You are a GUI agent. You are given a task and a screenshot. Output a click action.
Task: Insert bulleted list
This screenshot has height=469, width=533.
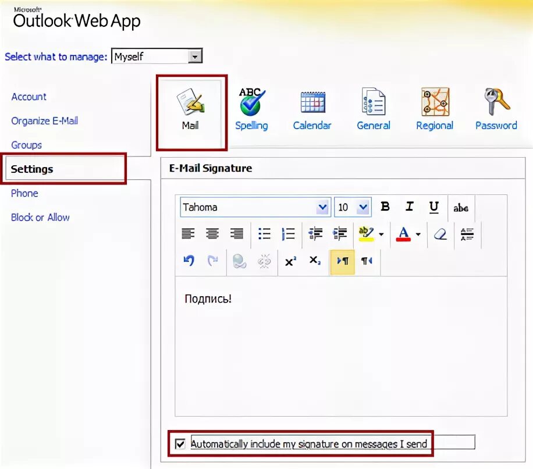pyautogui.click(x=264, y=234)
